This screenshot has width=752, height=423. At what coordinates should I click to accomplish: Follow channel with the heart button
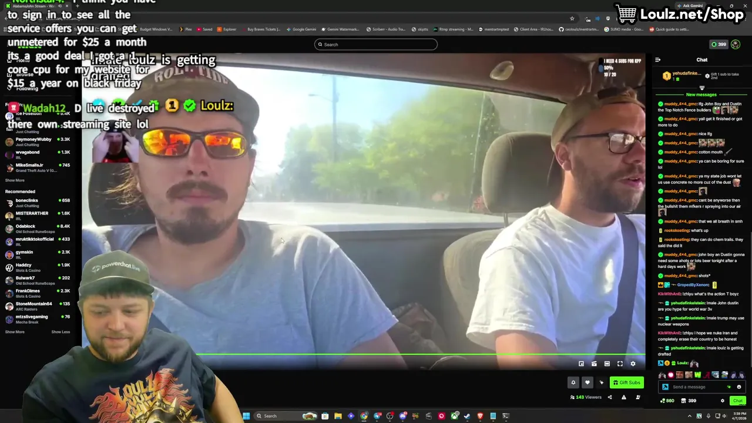587,382
